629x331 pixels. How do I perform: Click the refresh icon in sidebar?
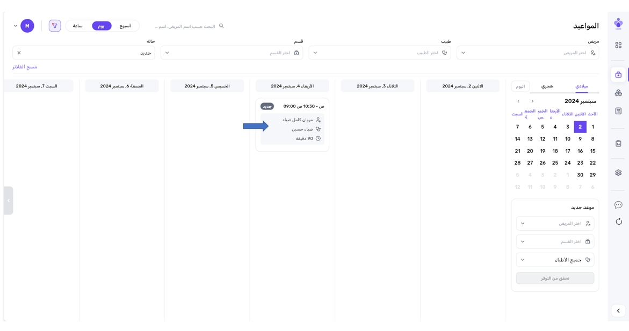(618, 222)
